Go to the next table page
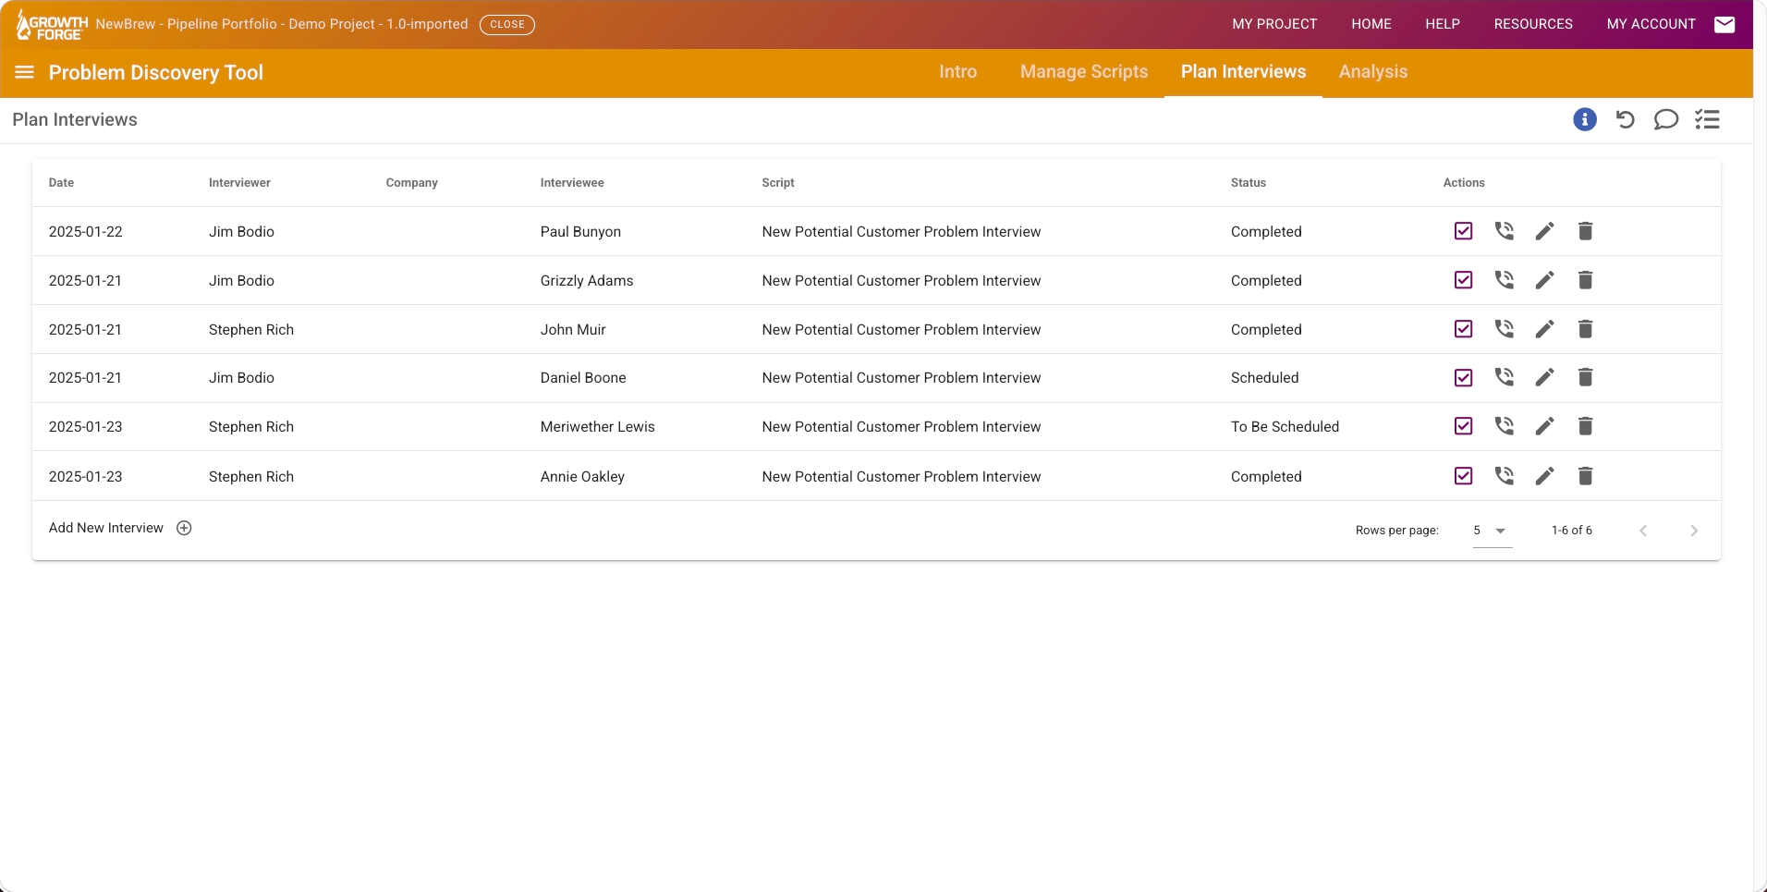The image size is (1767, 892). (1694, 531)
